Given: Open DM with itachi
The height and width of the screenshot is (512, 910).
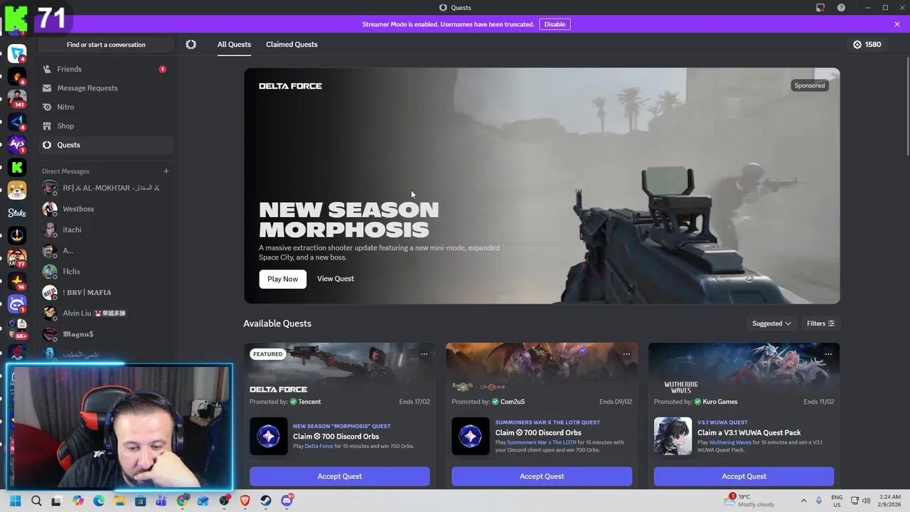Looking at the screenshot, I should [105, 230].
